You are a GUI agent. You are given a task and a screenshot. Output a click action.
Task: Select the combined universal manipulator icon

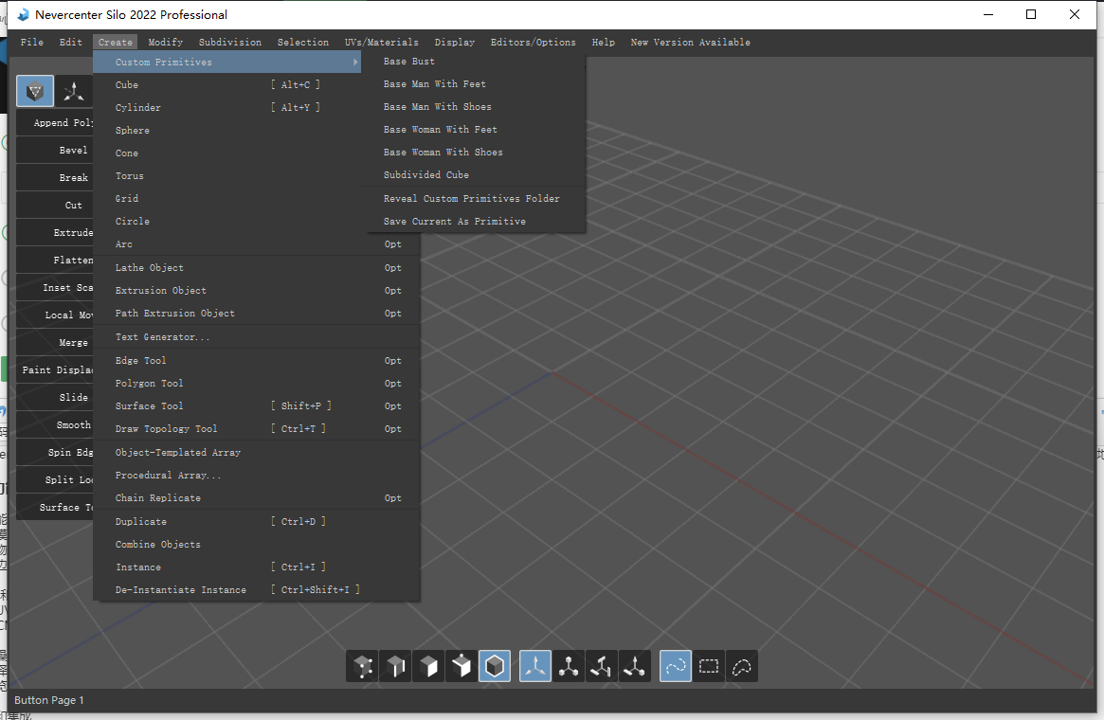point(634,666)
